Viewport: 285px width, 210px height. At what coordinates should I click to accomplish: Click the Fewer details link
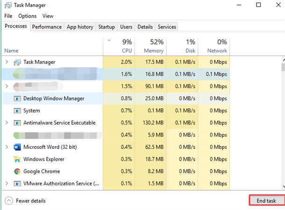point(31,201)
